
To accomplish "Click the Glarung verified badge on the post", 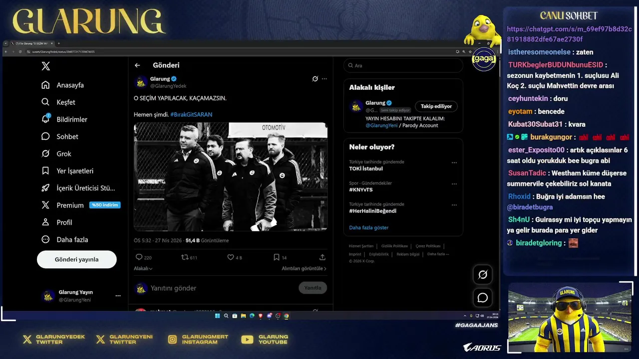I will pos(174,79).
